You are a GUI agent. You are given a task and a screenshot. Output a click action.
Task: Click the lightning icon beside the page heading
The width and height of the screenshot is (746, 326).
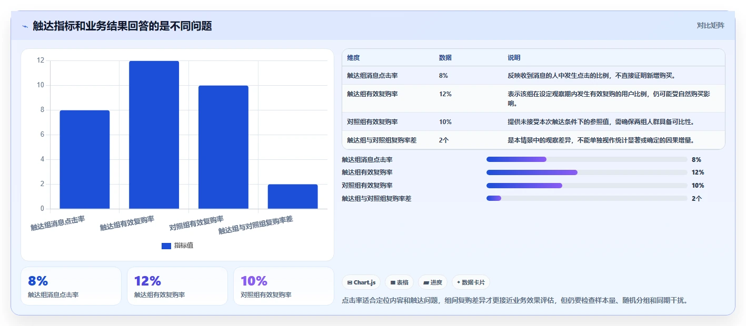(25, 26)
